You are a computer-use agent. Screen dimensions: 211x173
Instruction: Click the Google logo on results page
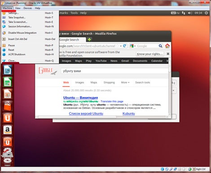[48, 71]
